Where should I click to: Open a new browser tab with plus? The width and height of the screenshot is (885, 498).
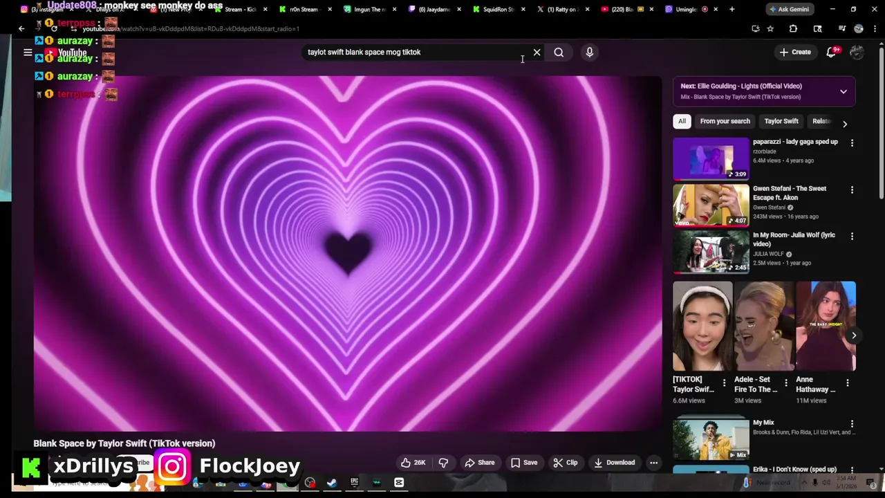(732, 9)
